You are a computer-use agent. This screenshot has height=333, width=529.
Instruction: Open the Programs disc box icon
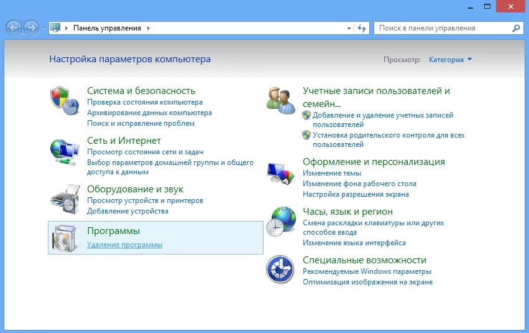pyautogui.click(x=64, y=238)
